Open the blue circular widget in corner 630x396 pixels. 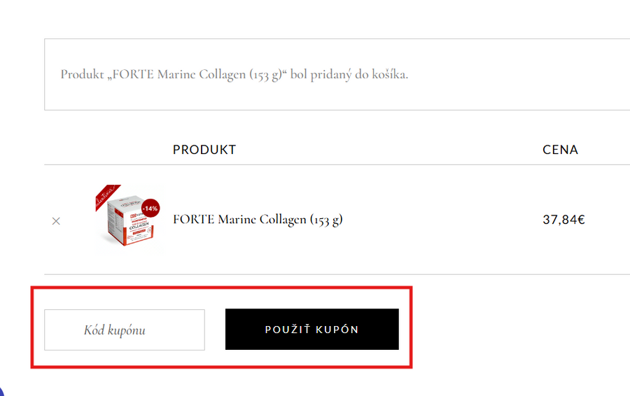tap(1, 391)
